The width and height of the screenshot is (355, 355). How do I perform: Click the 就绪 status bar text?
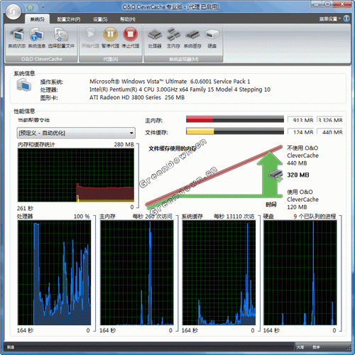(x=11, y=347)
